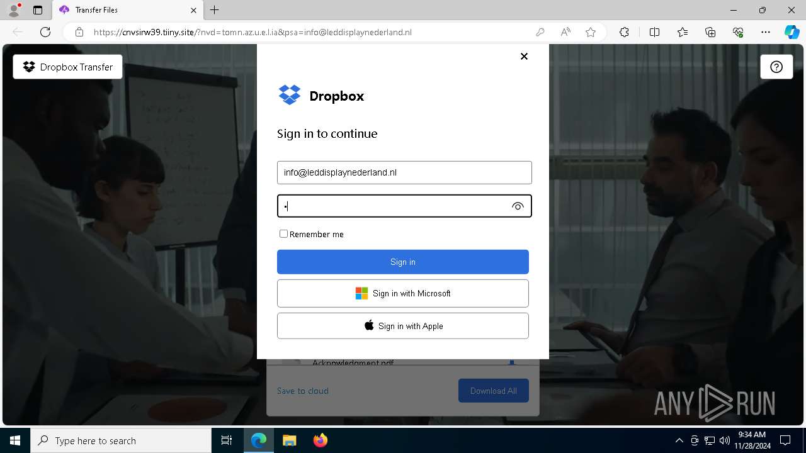Open Task View on taskbar
Image resolution: width=806 pixels, height=453 pixels.
tap(227, 440)
